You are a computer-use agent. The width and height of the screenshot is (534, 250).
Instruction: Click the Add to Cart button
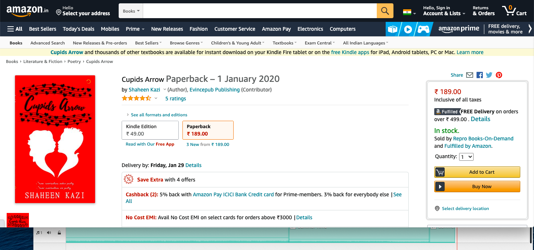pos(477,172)
